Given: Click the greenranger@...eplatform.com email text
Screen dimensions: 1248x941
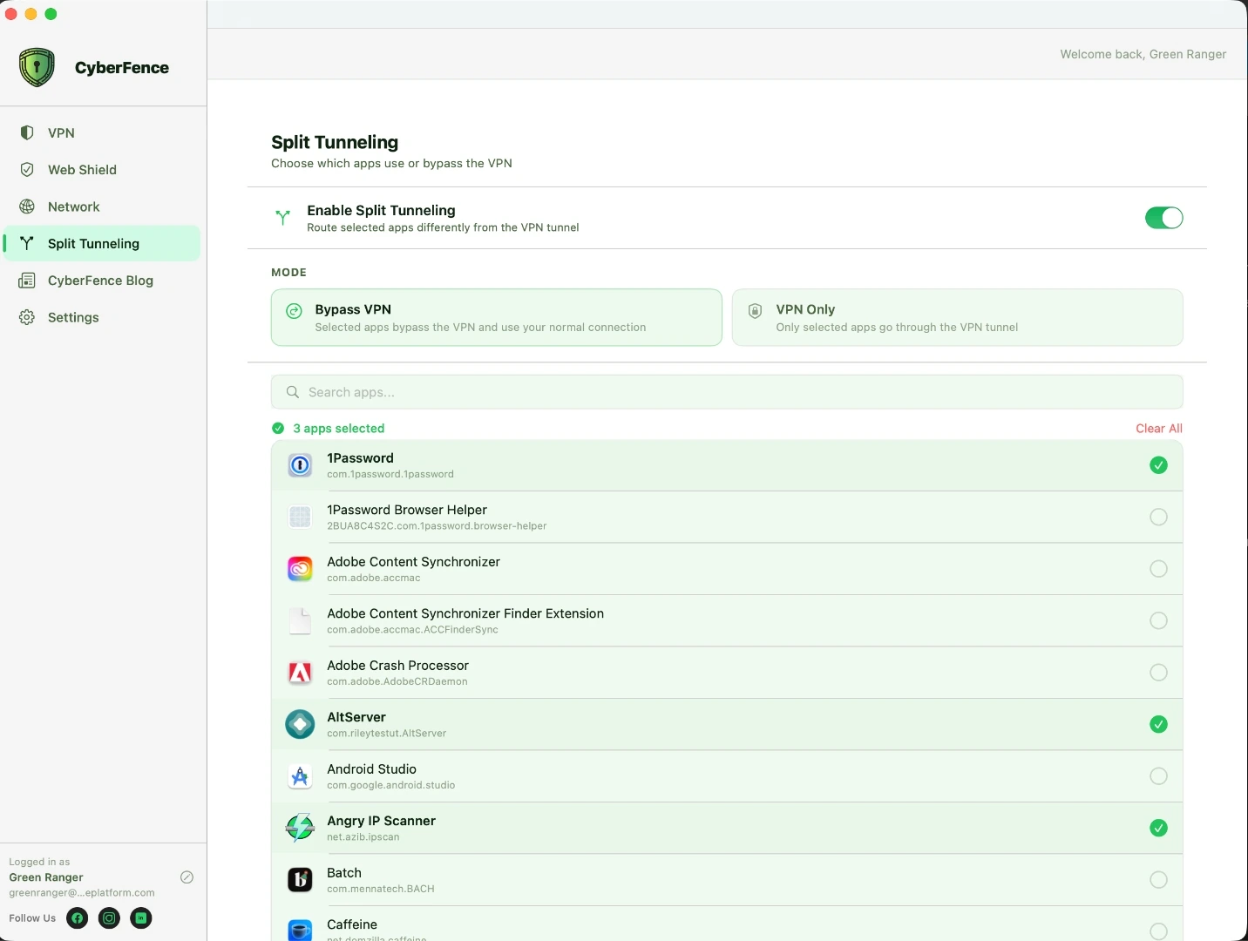Looking at the screenshot, I should click(x=82, y=893).
